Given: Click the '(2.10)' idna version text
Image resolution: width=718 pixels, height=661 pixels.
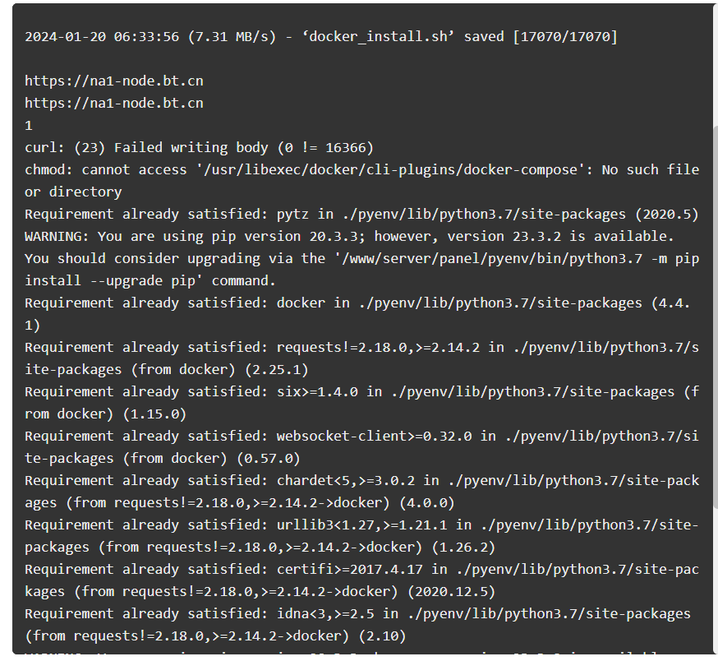Looking at the screenshot, I should tap(382, 636).
